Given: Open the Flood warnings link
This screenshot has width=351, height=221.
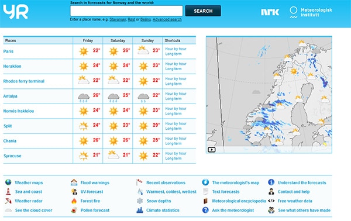Looking at the screenshot, I should (x=95, y=182).
